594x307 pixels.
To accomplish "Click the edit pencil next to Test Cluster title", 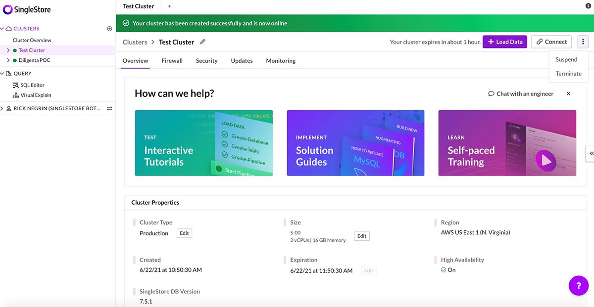I will 202,42.
